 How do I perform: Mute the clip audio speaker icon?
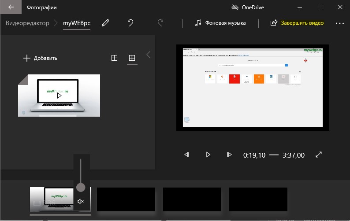tap(81, 202)
